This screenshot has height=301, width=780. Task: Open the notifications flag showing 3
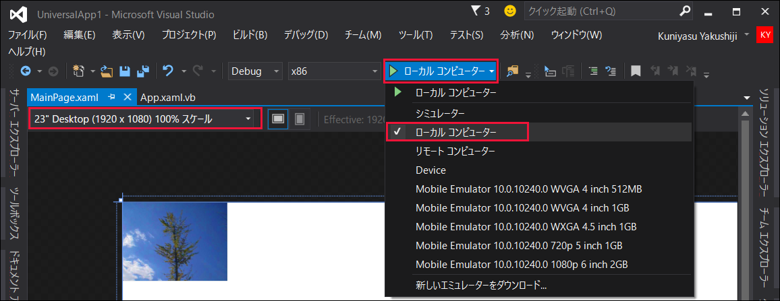click(x=480, y=10)
